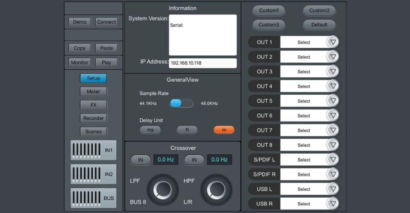
Task: Load the Custom2 routing preset
Action: point(319,11)
